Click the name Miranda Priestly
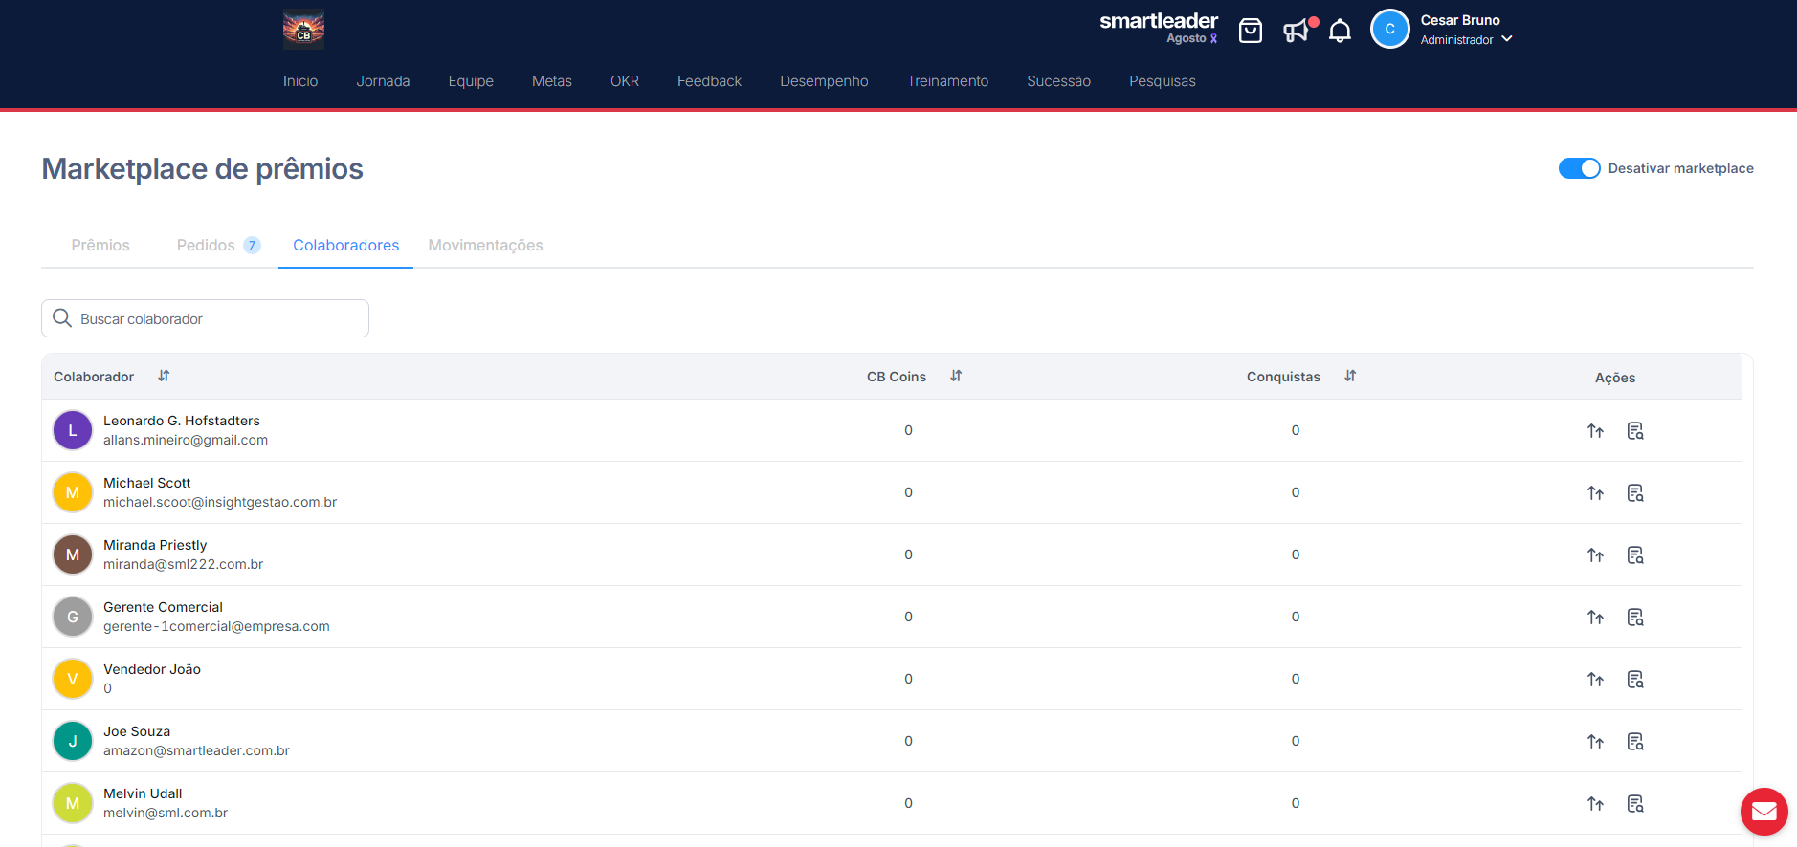1797x847 pixels. pos(155,545)
